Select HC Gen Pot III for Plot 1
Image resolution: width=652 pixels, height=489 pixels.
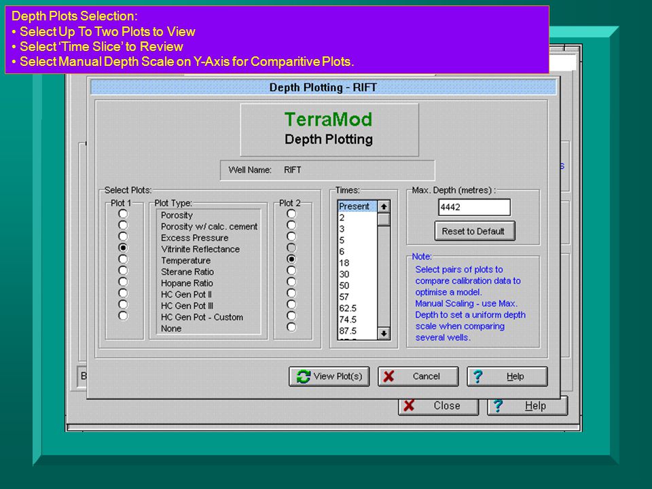(x=123, y=304)
